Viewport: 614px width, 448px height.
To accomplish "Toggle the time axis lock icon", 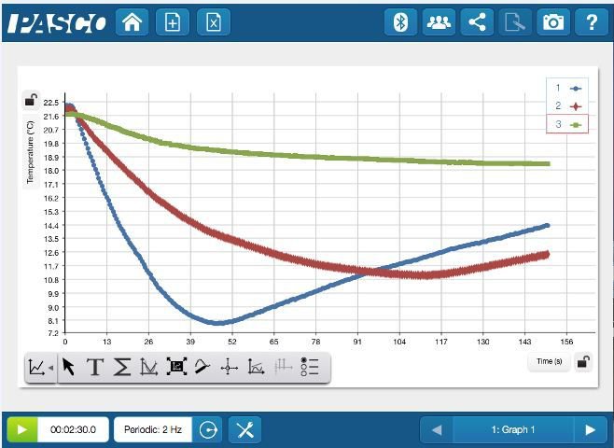I will point(582,362).
